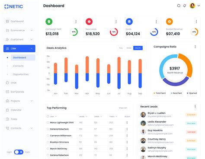Click the red New Leads icon
205x159 pixels.
click(89, 22)
